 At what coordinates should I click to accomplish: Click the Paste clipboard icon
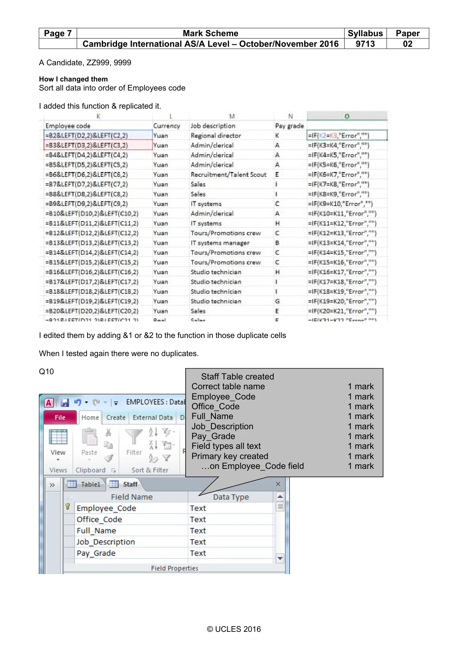point(89,437)
